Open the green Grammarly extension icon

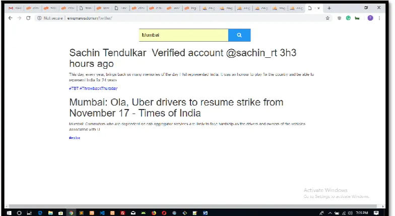pyautogui.click(x=348, y=18)
